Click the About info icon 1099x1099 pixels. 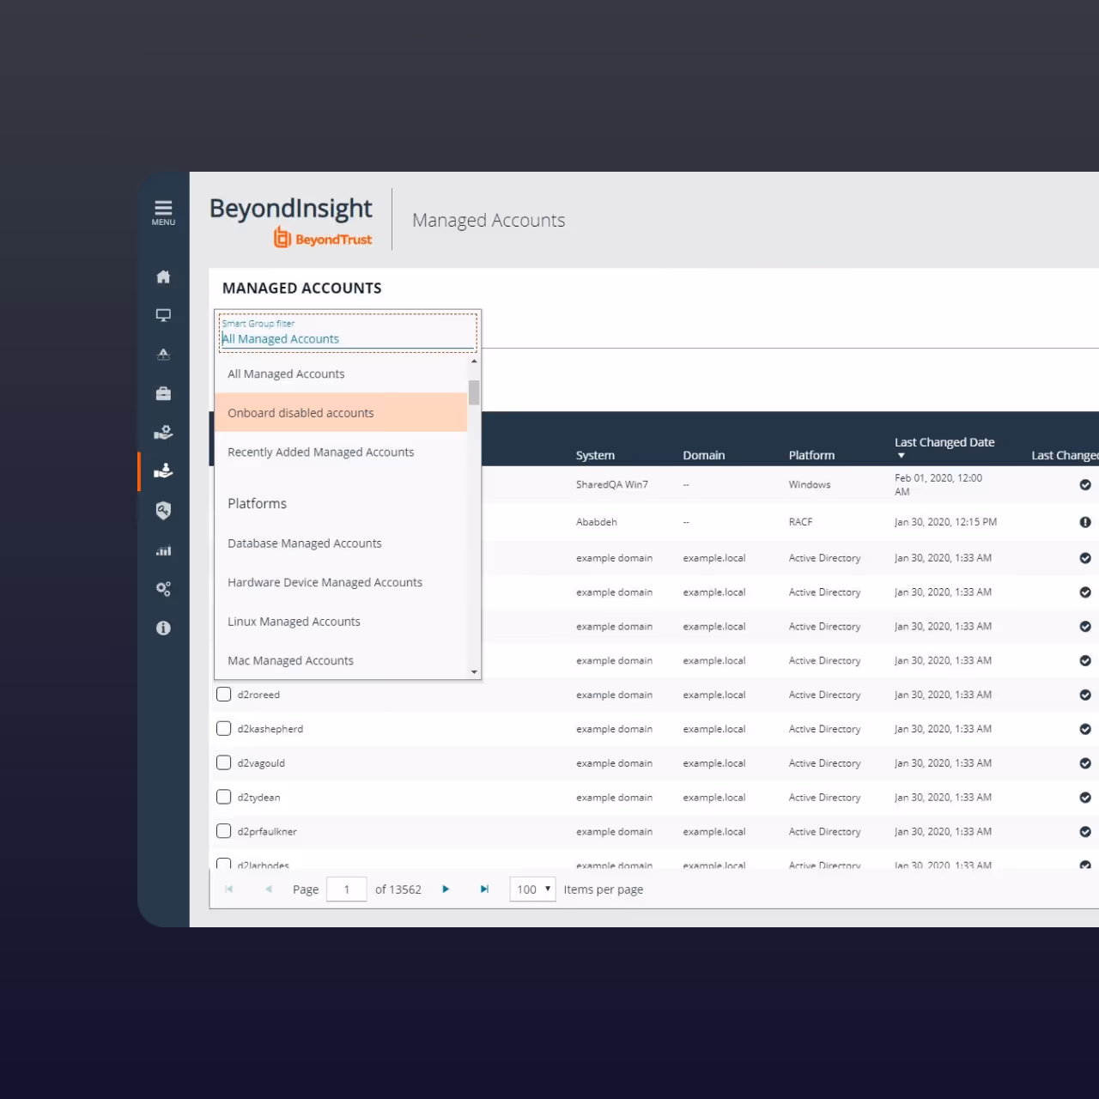[x=163, y=628]
